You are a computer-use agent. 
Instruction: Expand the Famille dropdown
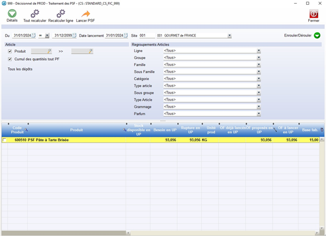[x=259, y=65]
